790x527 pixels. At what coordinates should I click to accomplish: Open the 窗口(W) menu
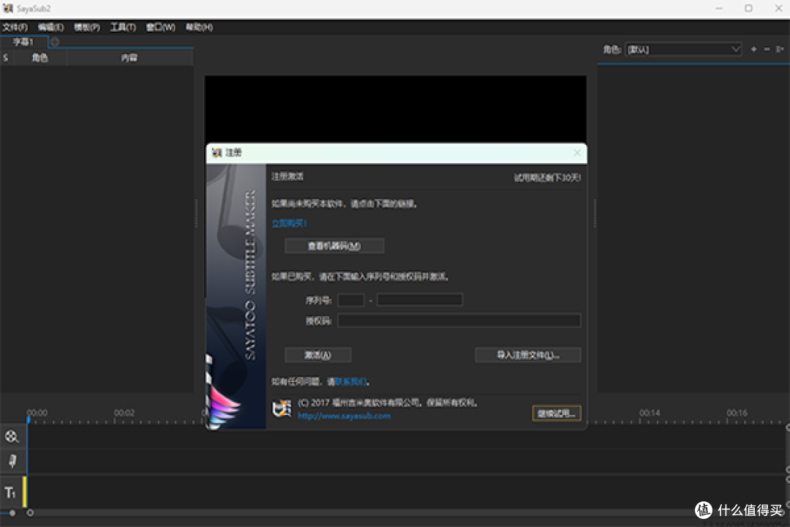(x=161, y=27)
